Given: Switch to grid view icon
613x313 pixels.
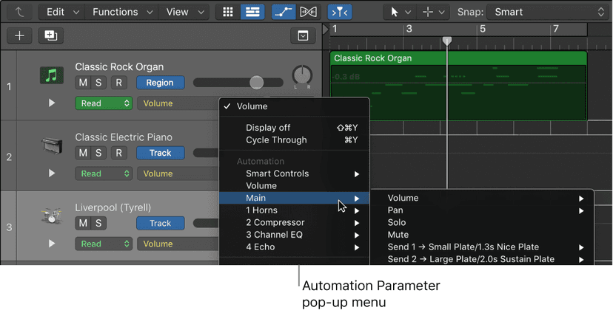Looking at the screenshot, I should tap(228, 12).
